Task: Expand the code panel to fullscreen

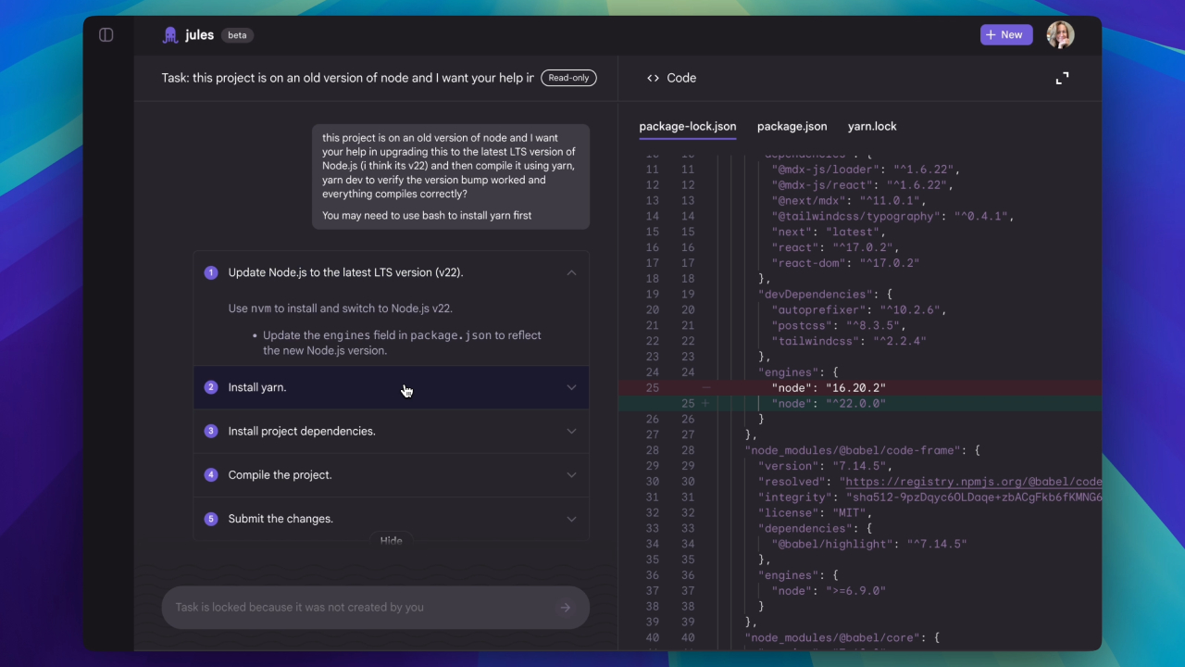Action: coord(1062,78)
